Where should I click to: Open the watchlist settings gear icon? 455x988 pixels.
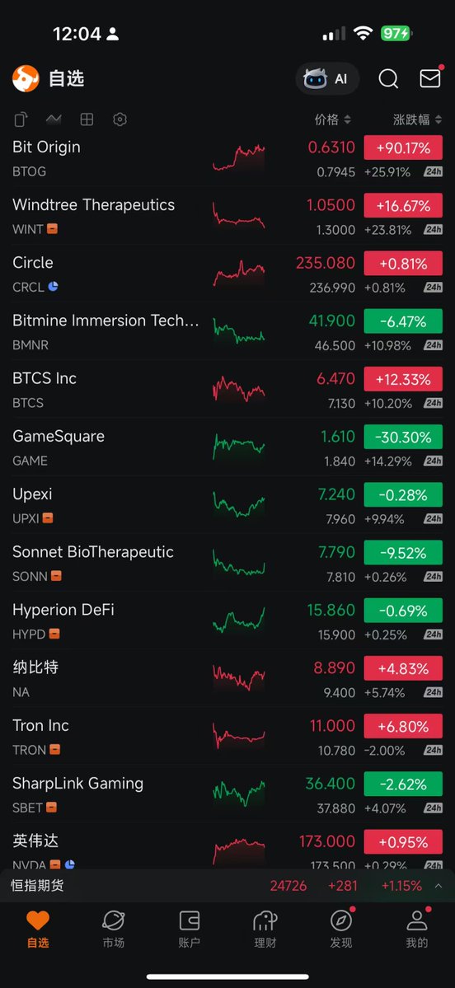coord(120,119)
